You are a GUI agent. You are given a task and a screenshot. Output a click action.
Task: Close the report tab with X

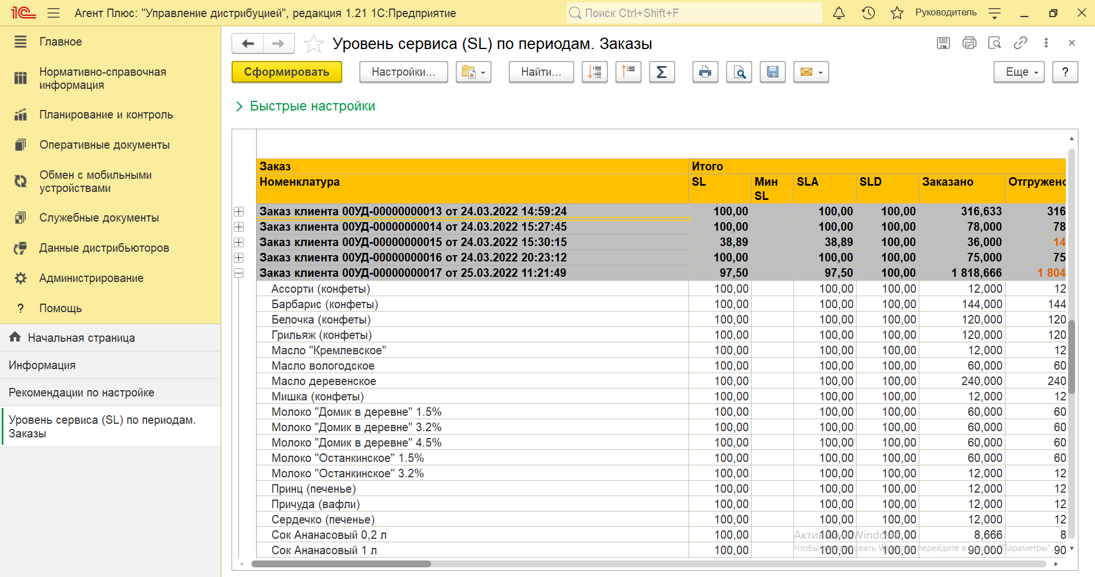tap(1072, 43)
